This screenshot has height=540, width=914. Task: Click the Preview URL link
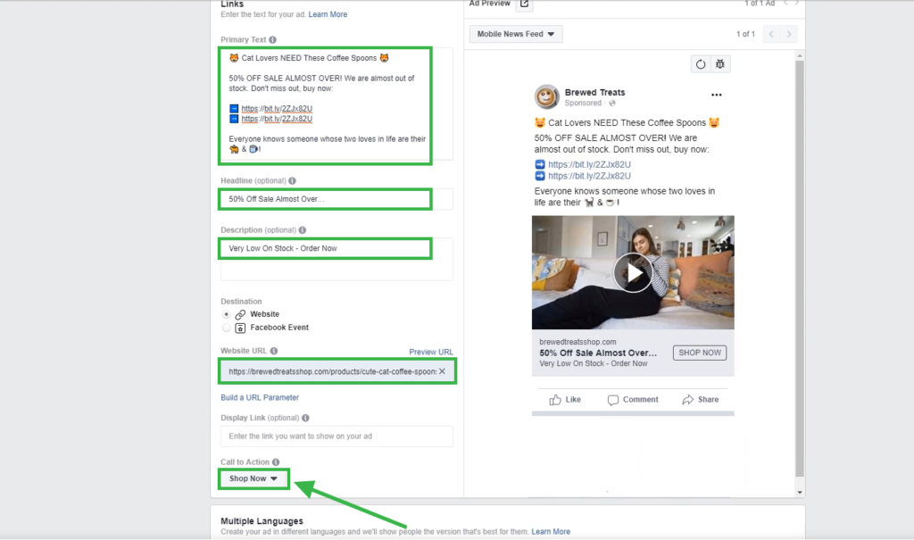click(x=431, y=352)
